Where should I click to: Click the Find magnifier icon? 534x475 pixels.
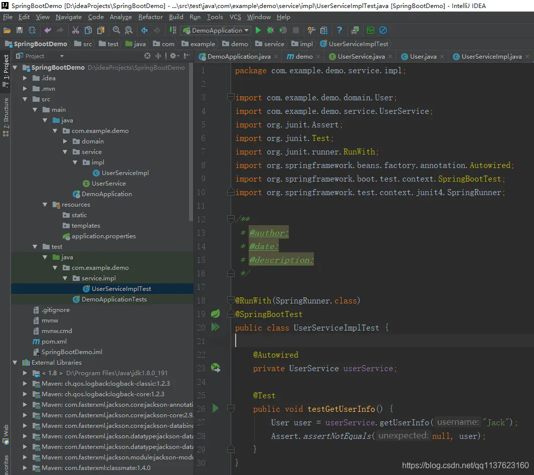coord(116,30)
